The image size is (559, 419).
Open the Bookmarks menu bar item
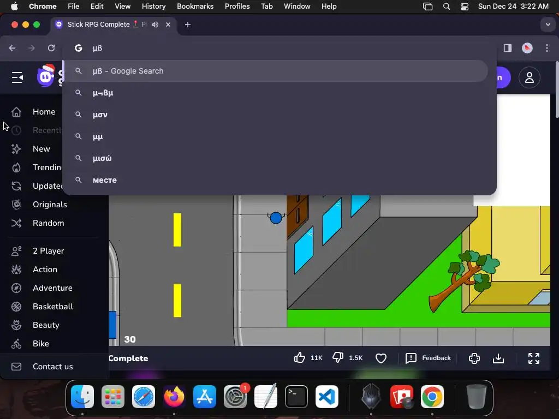[195, 6]
